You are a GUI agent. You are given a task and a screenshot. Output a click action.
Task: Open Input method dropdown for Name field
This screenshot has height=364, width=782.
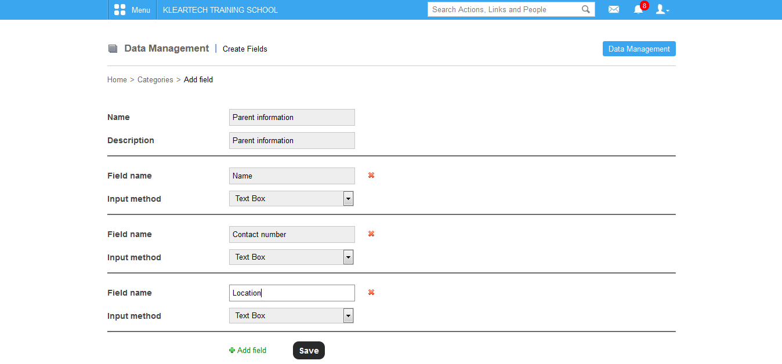click(291, 199)
